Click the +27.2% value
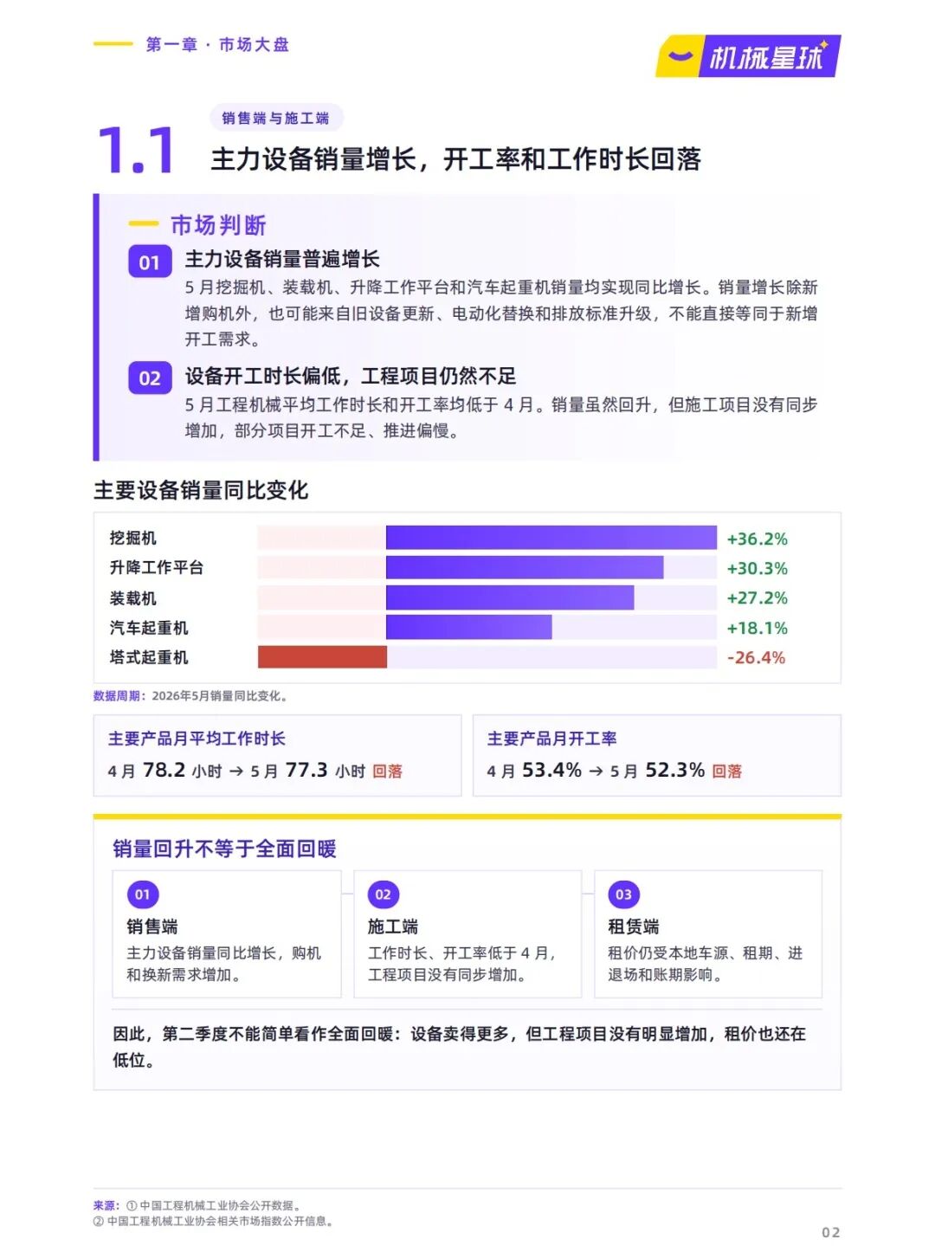935x1246 pixels. 757,597
